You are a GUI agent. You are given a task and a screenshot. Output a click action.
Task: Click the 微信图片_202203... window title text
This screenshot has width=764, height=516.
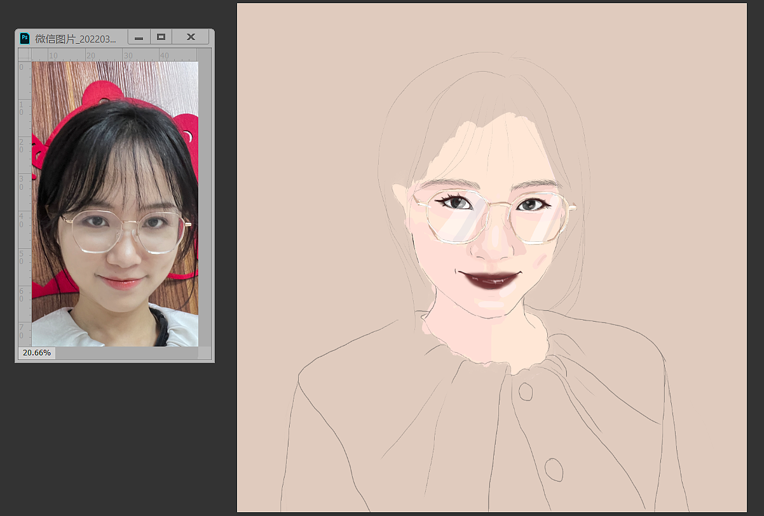(x=76, y=38)
